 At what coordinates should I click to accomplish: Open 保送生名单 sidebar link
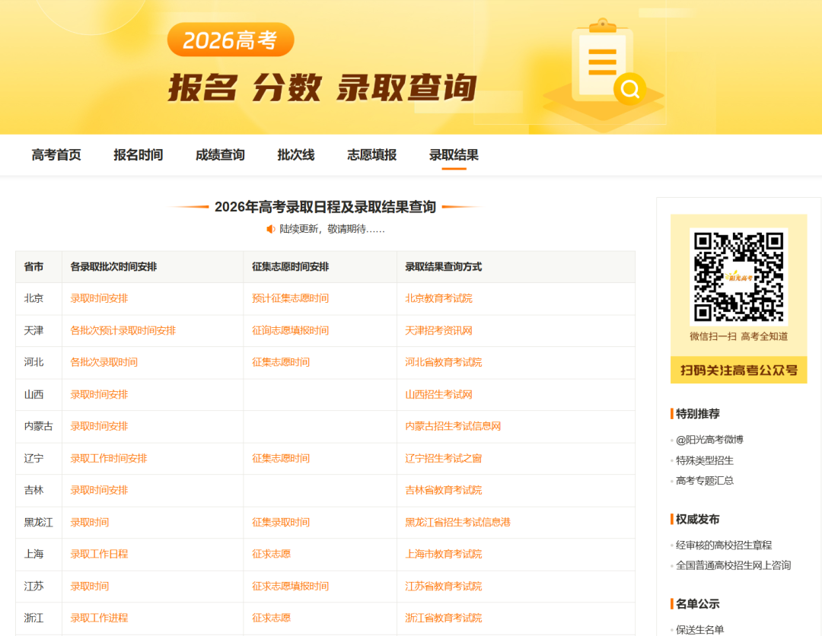point(700,630)
